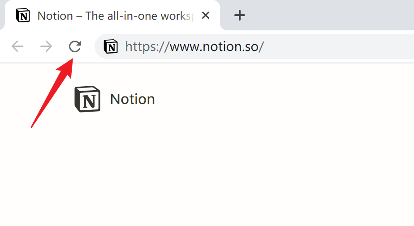
Task: Click the trailing slash at the URL end
Action: point(261,47)
